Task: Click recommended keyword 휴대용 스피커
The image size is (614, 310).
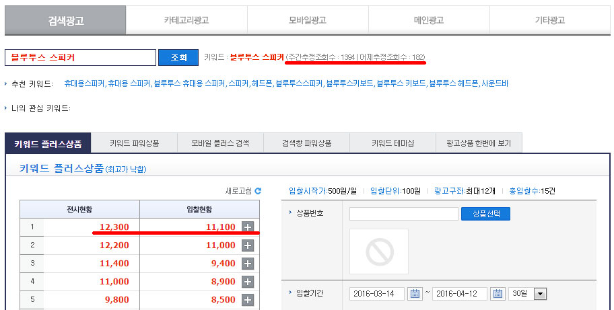Action: click(129, 83)
